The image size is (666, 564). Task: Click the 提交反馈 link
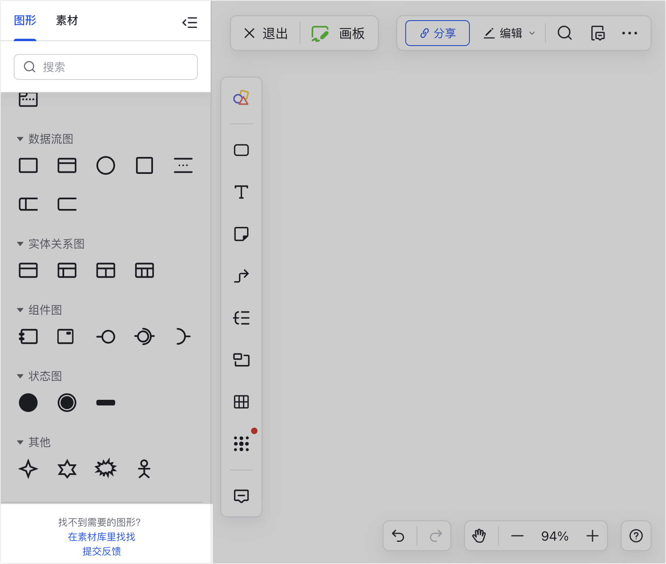click(101, 551)
